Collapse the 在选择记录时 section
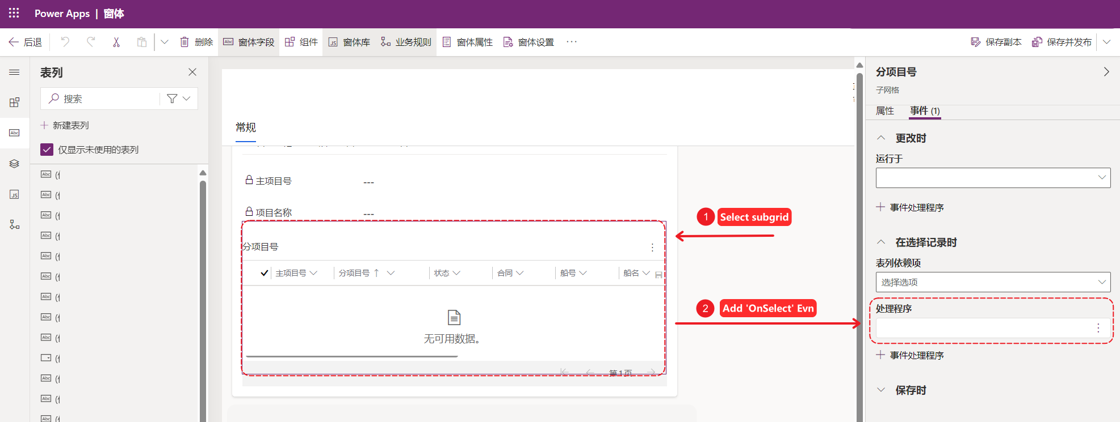 pos(881,242)
